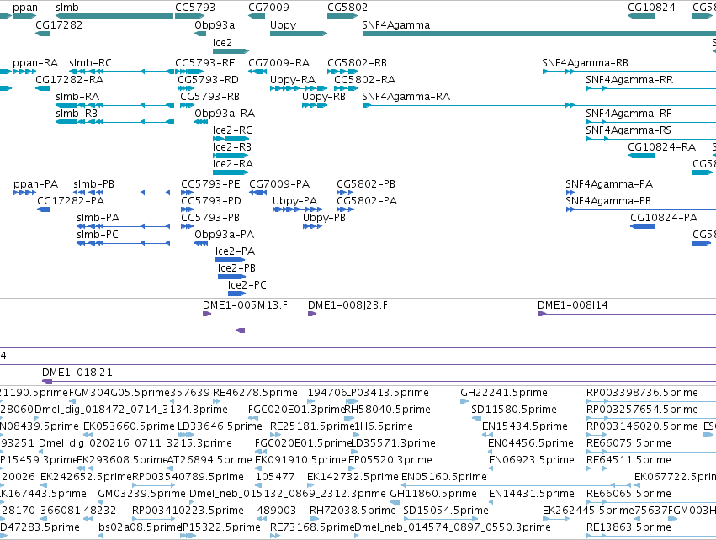716x540 pixels.
Task: Click protein CG5802-PB
Action: 345,193
